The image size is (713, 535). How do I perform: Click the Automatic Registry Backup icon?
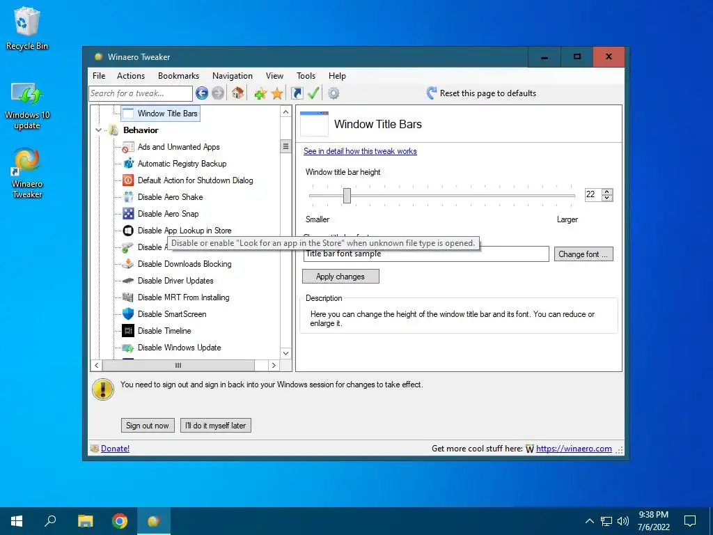coord(128,163)
